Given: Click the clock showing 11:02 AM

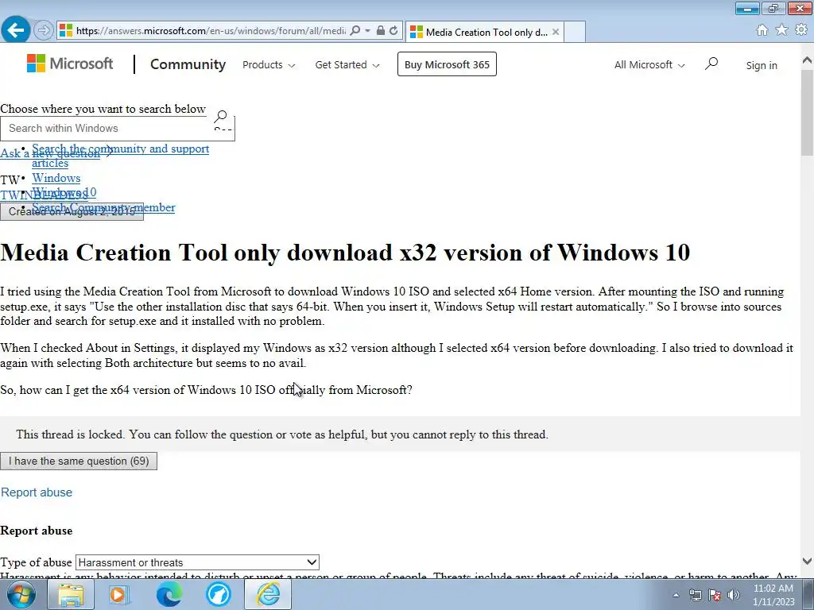Looking at the screenshot, I should [773, 595].
